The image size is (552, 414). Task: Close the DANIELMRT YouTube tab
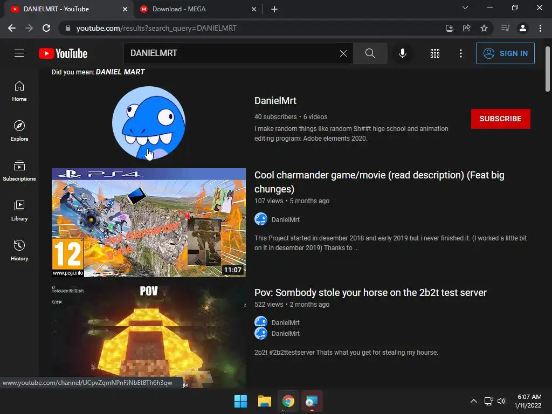pyautogui.click(x=125, y=9)
